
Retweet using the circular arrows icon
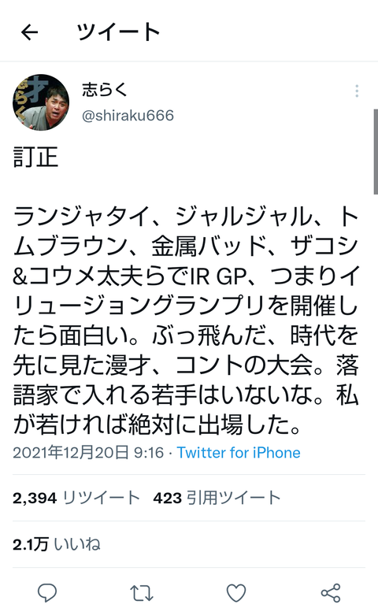(142, 593)
